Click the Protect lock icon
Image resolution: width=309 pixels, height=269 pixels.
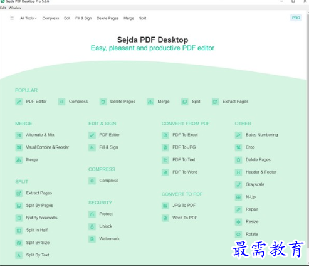(92, 214)
